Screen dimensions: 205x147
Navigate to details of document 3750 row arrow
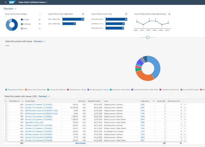pos(185,131)
